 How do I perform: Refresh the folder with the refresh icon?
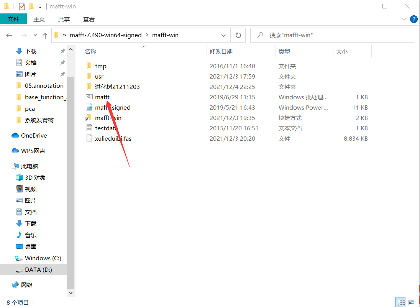point(238,35)
